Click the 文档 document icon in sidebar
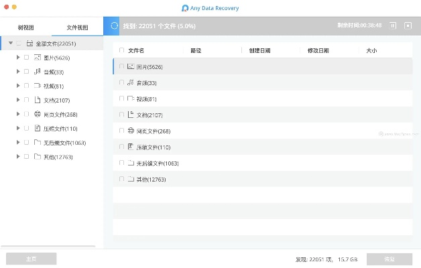 38,100
